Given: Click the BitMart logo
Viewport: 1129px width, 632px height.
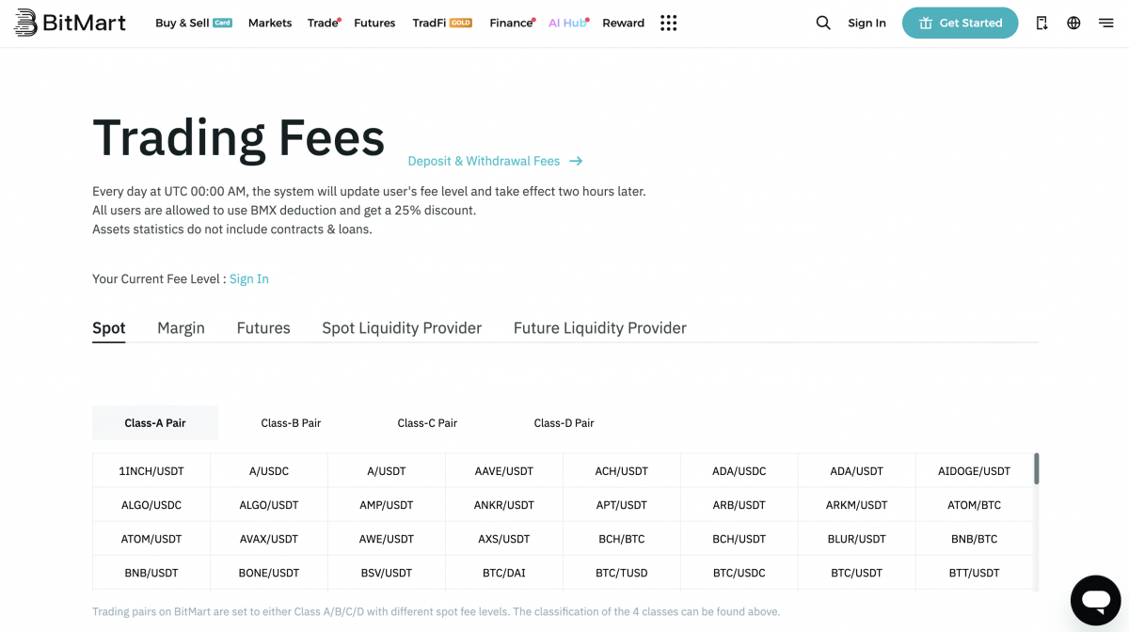Looking at the screenshot, I should tap(69, 23).
